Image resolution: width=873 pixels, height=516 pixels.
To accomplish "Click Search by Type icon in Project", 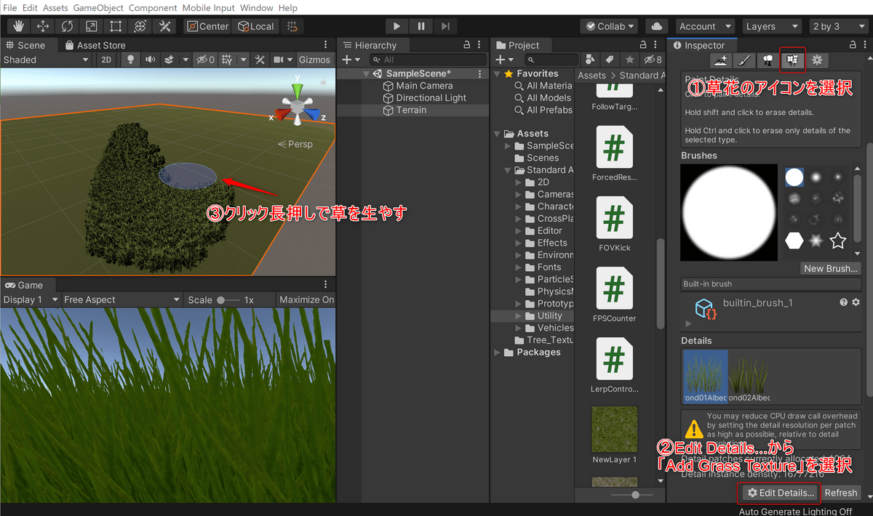I will pyautogui.click(x=591, y=60).
